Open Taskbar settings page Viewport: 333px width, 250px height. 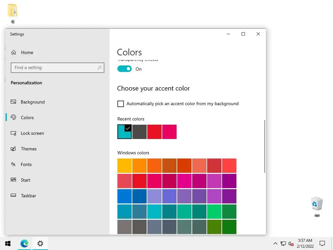pos(28,196)
